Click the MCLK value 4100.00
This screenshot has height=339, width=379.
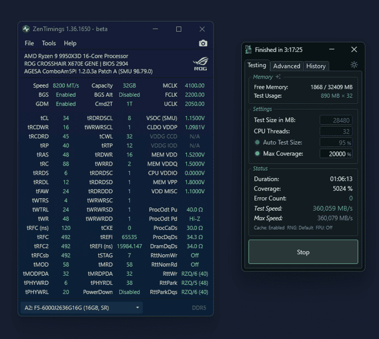pos(194,85)
